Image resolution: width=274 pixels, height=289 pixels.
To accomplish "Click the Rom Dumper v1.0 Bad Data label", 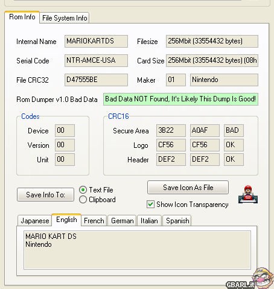I will [57, 100].
